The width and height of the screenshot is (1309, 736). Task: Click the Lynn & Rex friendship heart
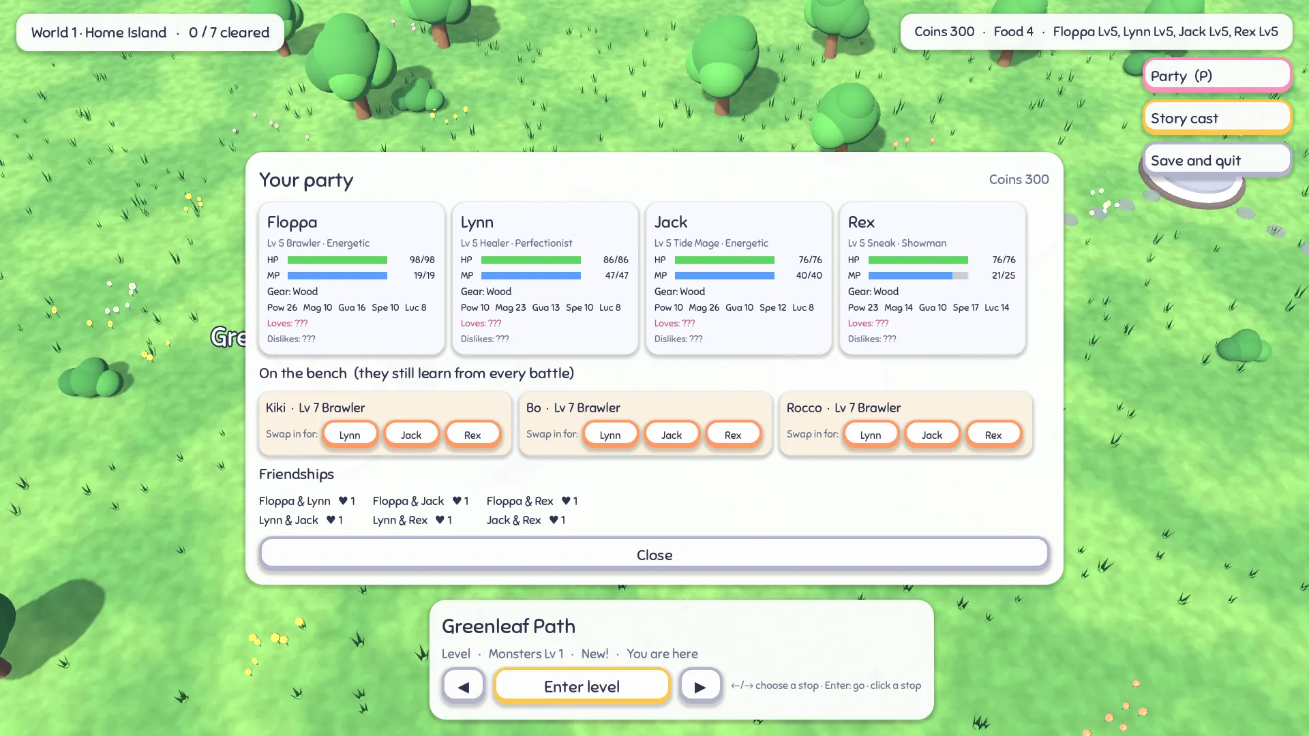(440, 520)
